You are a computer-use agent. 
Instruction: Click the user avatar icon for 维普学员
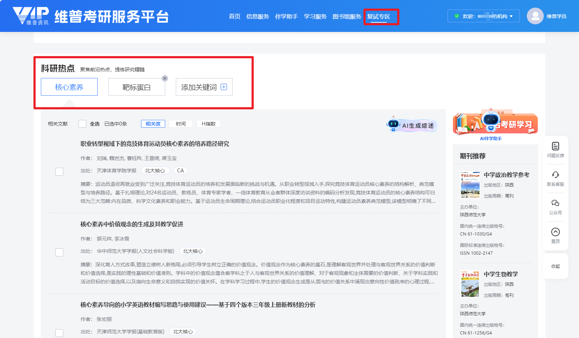tap(535, 16)
